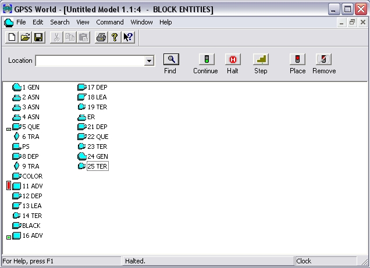Image resolution: width=370 pixels, height=268 pixels.
Task: Select the 5 QUE block label
Action: pyautogui.click(x=31, y=127)
